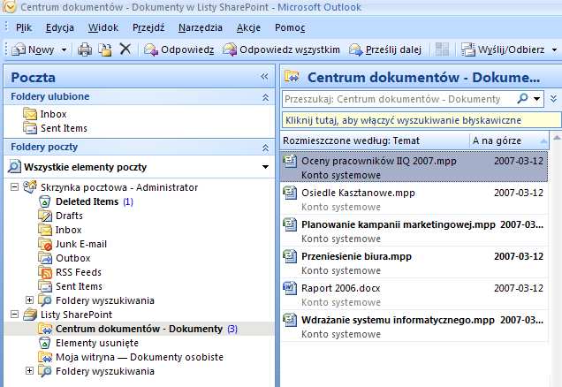Select Wdrażanie systemu informatycznego.mpp document
This screenshot has width=562, height=387.
click(414, 327)
